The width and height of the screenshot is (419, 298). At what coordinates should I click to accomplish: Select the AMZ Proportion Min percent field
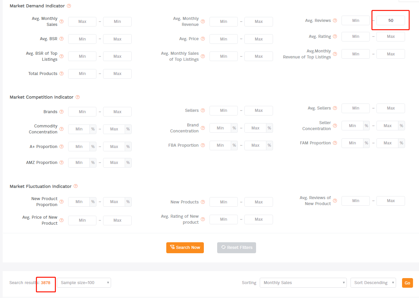79,163
